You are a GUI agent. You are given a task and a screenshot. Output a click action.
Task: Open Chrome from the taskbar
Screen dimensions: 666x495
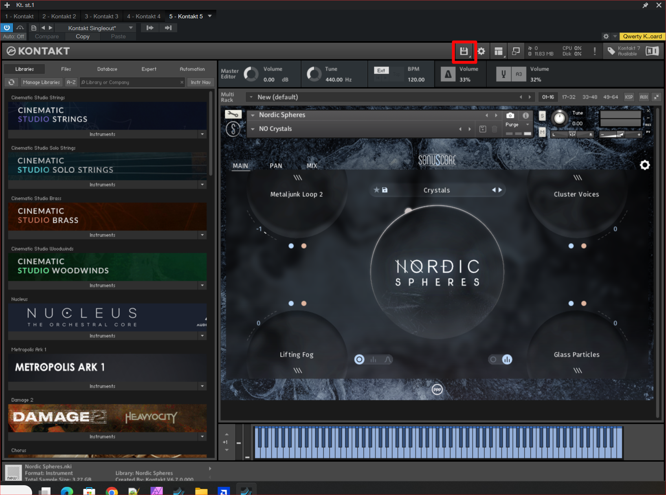click(x=112, y=491)
